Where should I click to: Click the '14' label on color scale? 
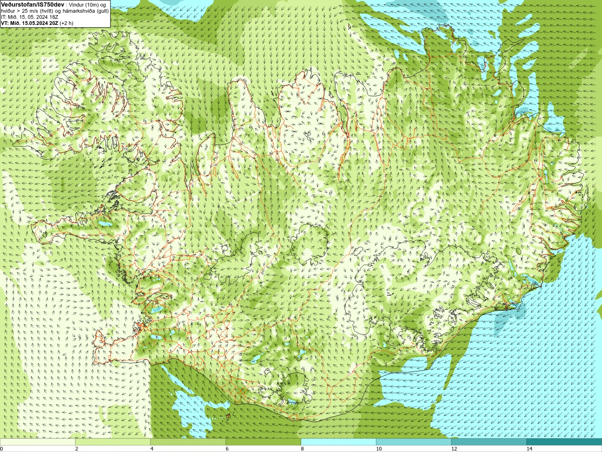(x=529, y=449)
